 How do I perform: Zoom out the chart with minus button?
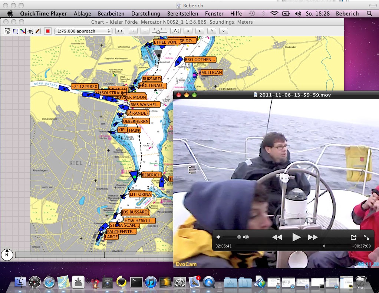(x=145, y=31)
